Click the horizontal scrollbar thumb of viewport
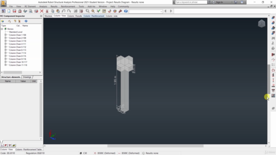 155,146
